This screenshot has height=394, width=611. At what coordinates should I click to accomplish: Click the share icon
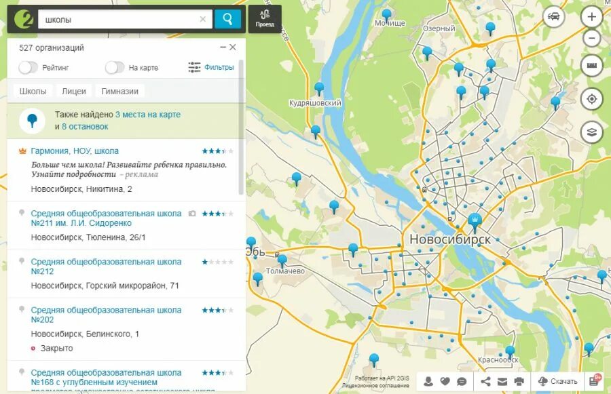[x=485, y=381]
